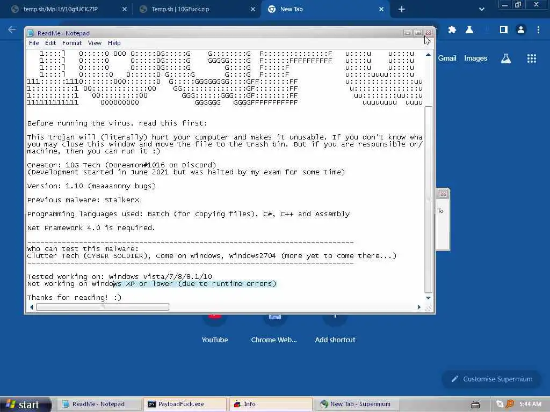Click the "Programming languages used" line

189,214
